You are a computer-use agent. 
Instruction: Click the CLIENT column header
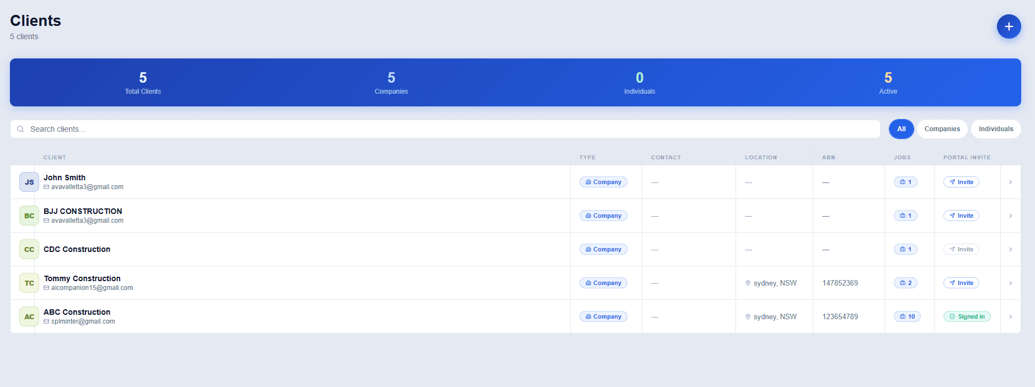[55, 158]
